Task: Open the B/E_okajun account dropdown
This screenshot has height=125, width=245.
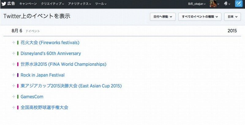Action: (x=197, y=4)
